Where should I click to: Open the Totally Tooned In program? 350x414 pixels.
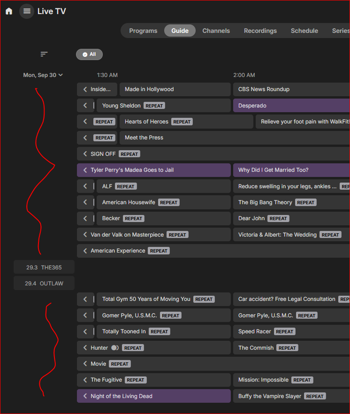[164, 331]
